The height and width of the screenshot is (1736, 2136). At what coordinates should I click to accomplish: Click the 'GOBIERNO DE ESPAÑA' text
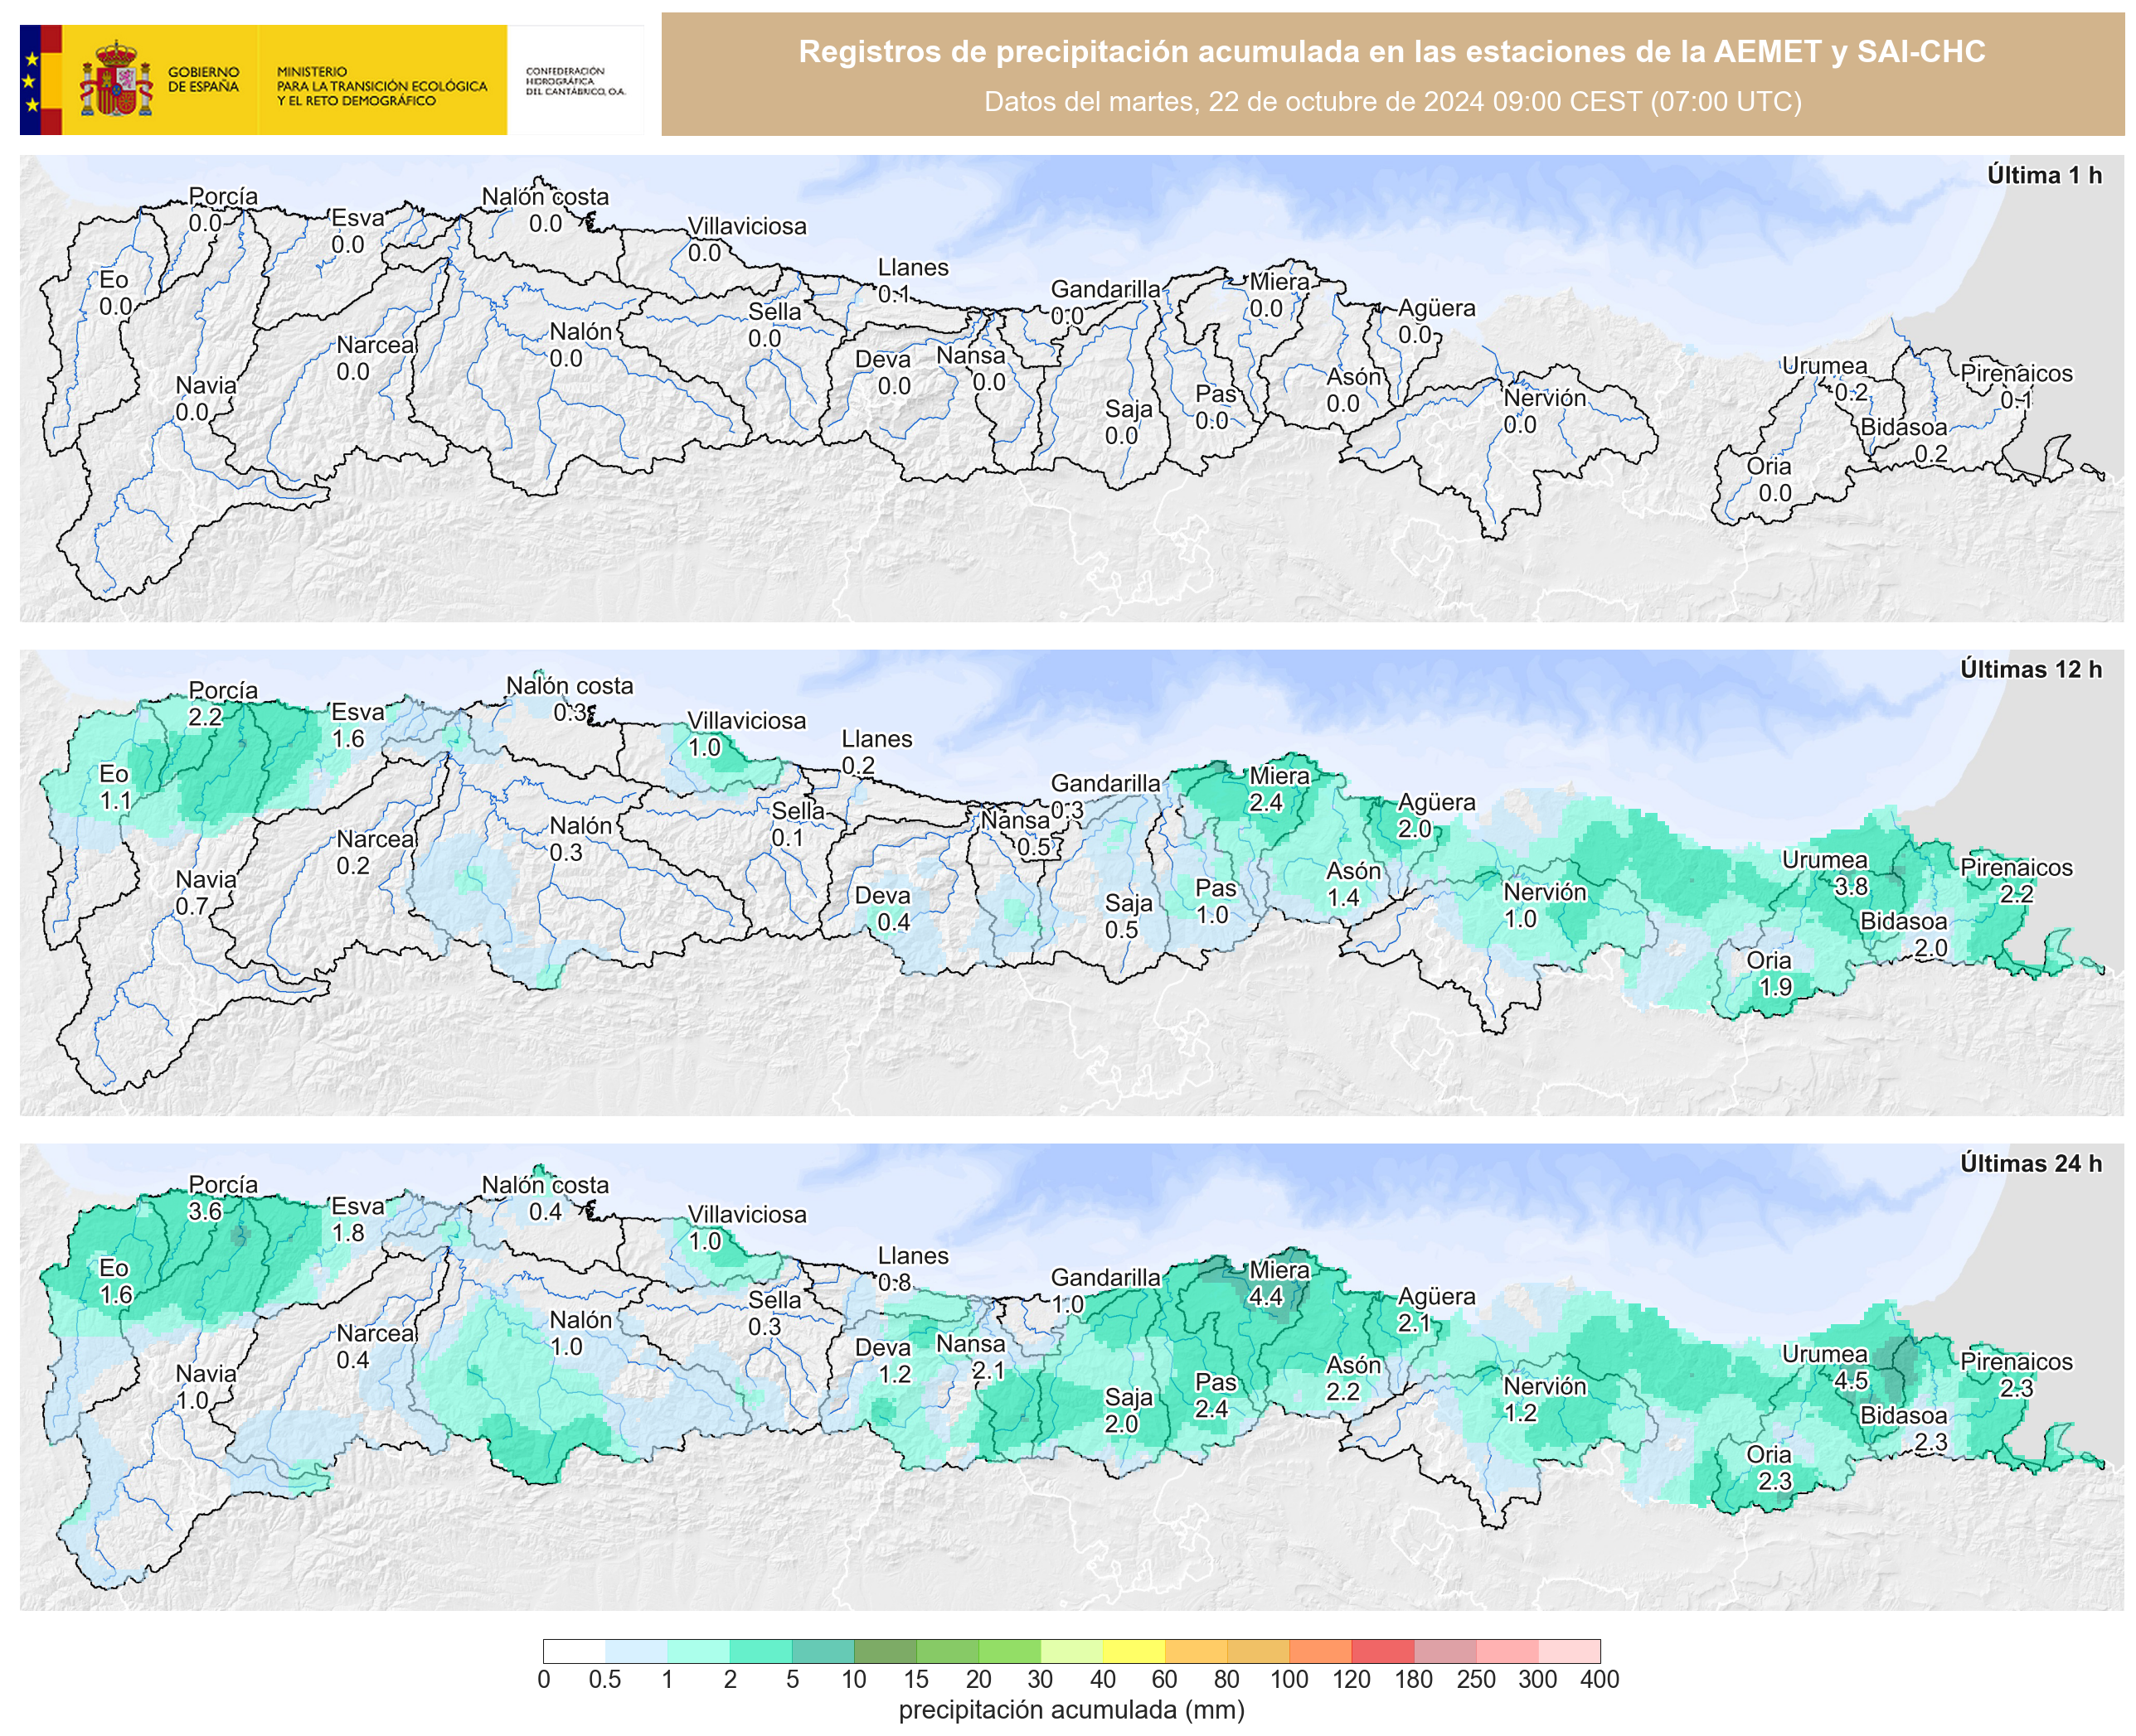[203, 79]
